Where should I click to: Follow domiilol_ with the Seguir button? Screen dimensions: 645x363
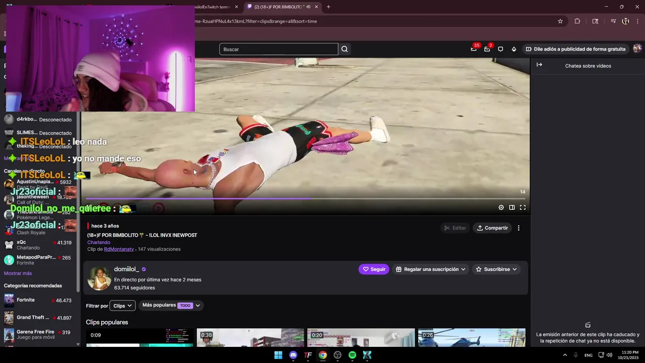point(374,269)
